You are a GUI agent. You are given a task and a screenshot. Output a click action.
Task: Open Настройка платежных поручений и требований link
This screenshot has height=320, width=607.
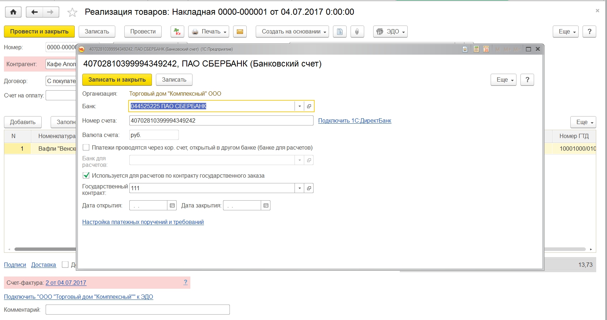tap(143, 222)
